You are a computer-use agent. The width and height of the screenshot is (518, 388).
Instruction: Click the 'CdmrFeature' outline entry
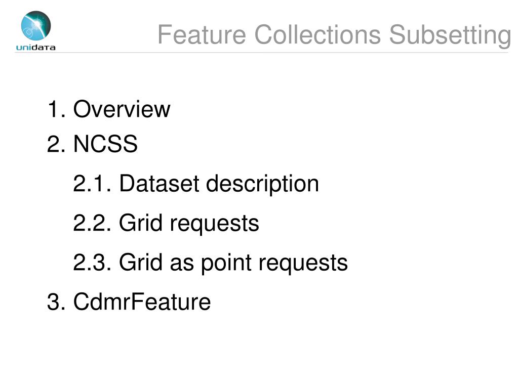pos(142,301)
